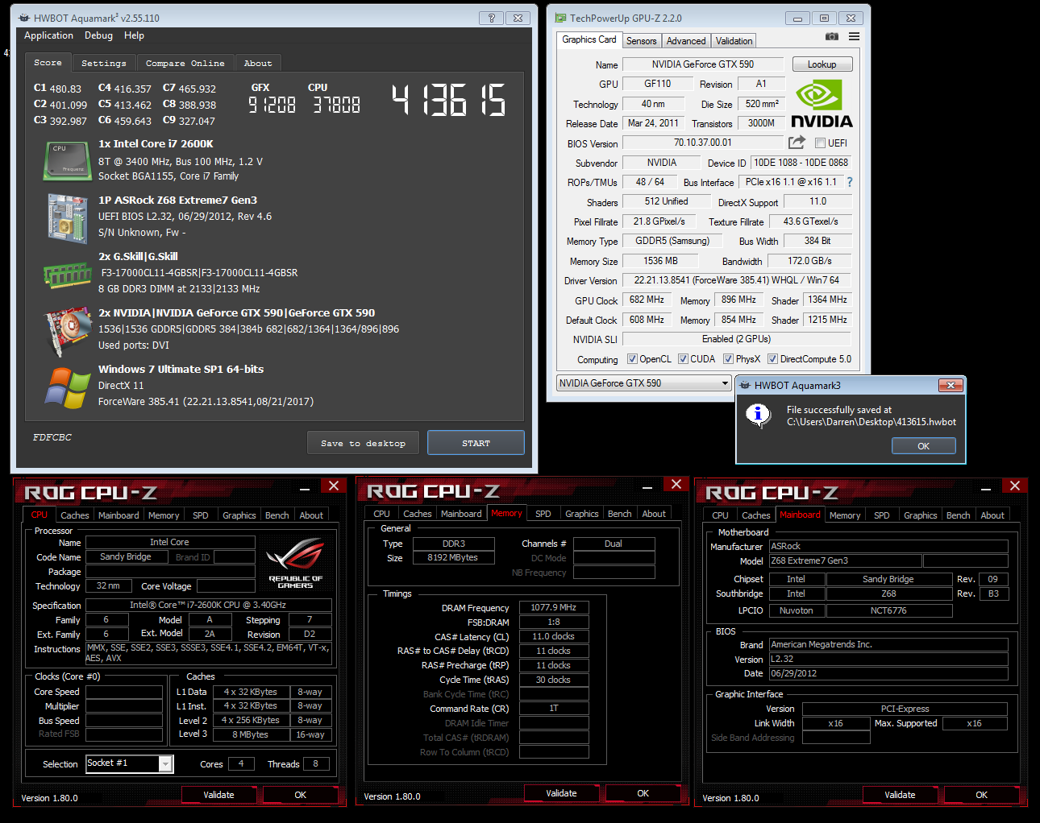Image resolution: width=1040 pixels, height=823 pixels.
Task: Click the green RAM module icon
Action: point(68,275)
